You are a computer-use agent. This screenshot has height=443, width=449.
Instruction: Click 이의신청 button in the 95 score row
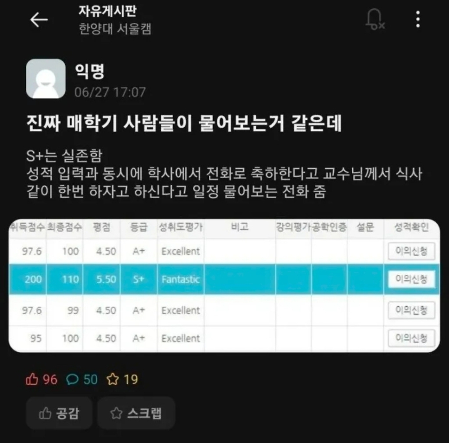pos(412,338)
